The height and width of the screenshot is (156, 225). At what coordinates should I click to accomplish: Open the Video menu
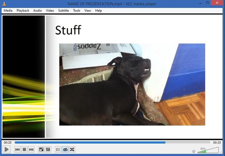50,10
